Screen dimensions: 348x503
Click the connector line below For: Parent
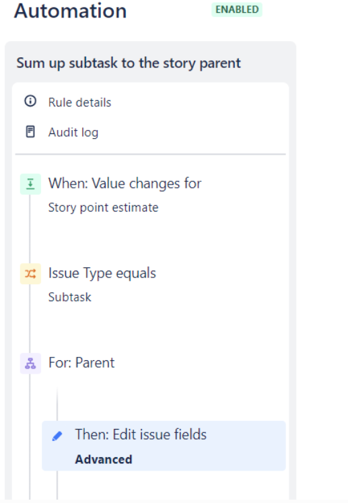(57, 404)
